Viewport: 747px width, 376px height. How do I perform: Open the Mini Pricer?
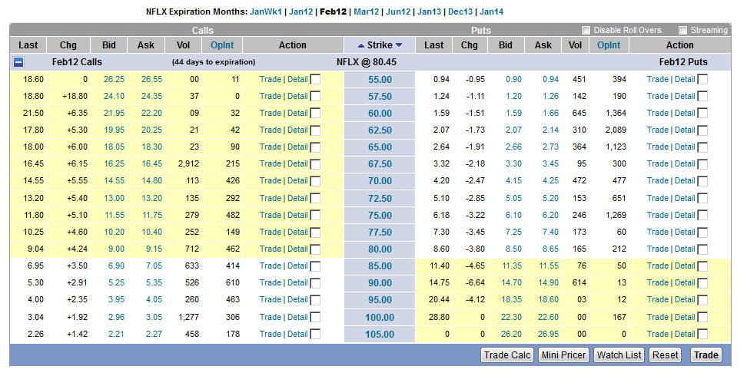pos(563,355)
